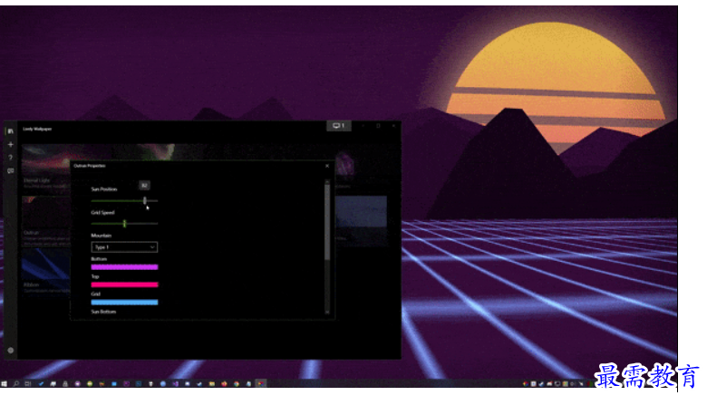This screenshot has height=405, width=707.
Task: Click the feedback chat sidebar icon
Action: pos(10,170)
